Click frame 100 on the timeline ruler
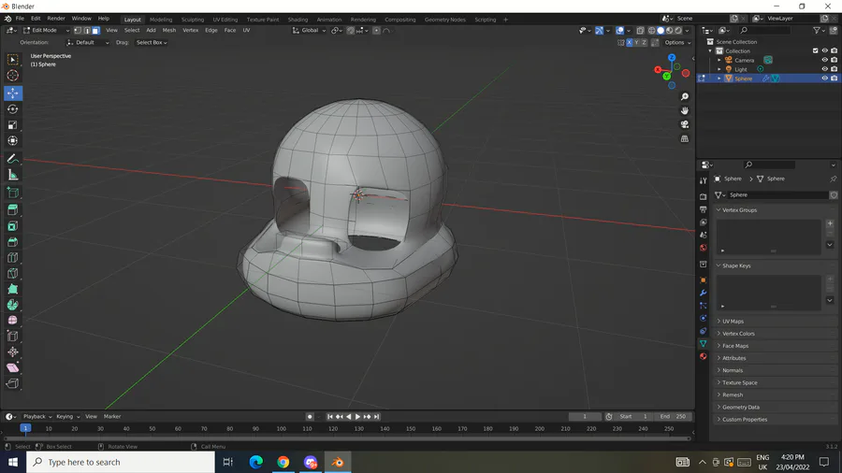This screenshot has width=842, height=473. click(282, 428)
